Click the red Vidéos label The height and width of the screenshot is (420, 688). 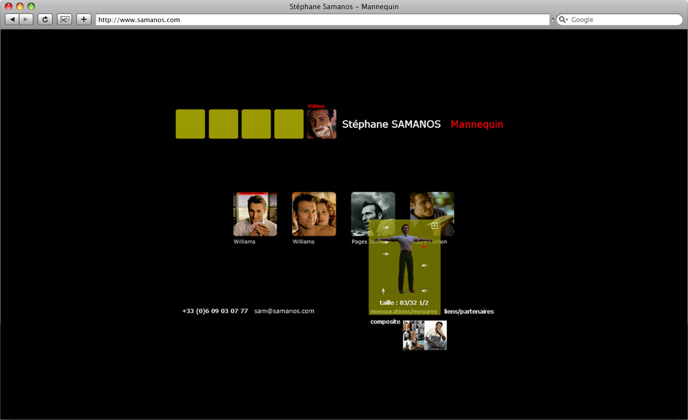316,106
